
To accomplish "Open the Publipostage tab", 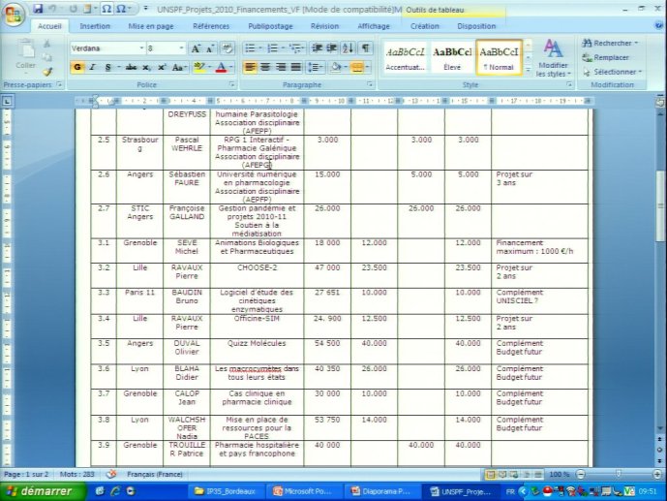I will click(270, 26).
